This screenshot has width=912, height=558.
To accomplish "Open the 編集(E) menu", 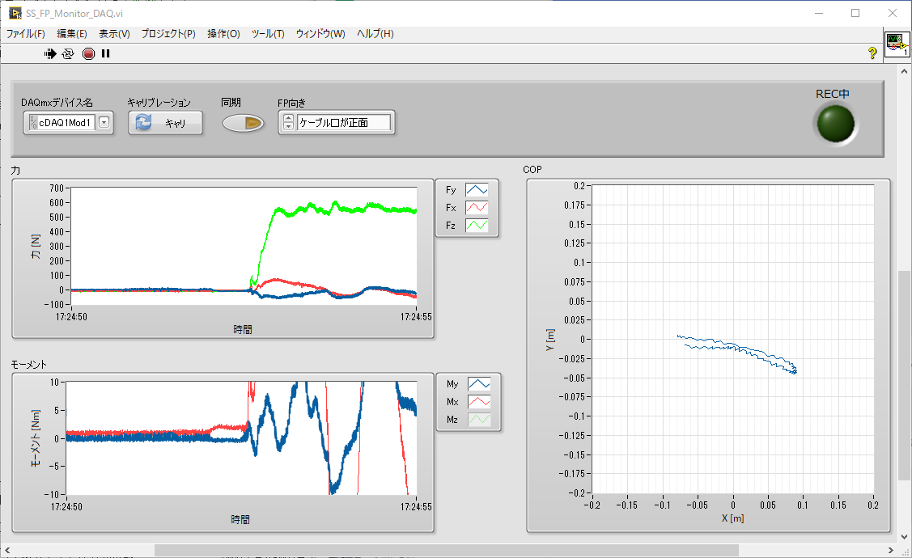I will point(71,34).
